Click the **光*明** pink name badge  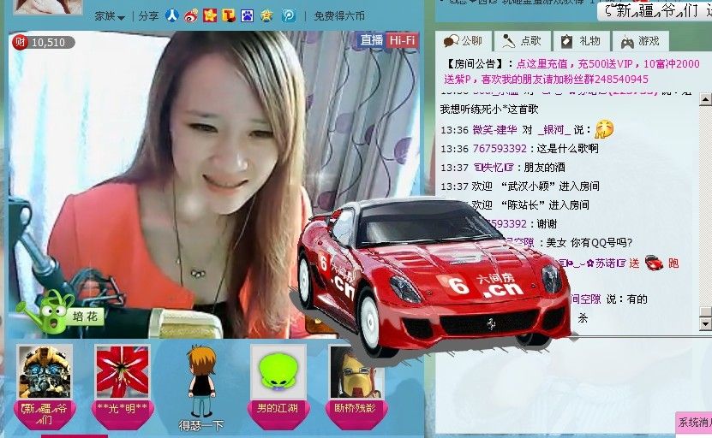pos(123,413)
